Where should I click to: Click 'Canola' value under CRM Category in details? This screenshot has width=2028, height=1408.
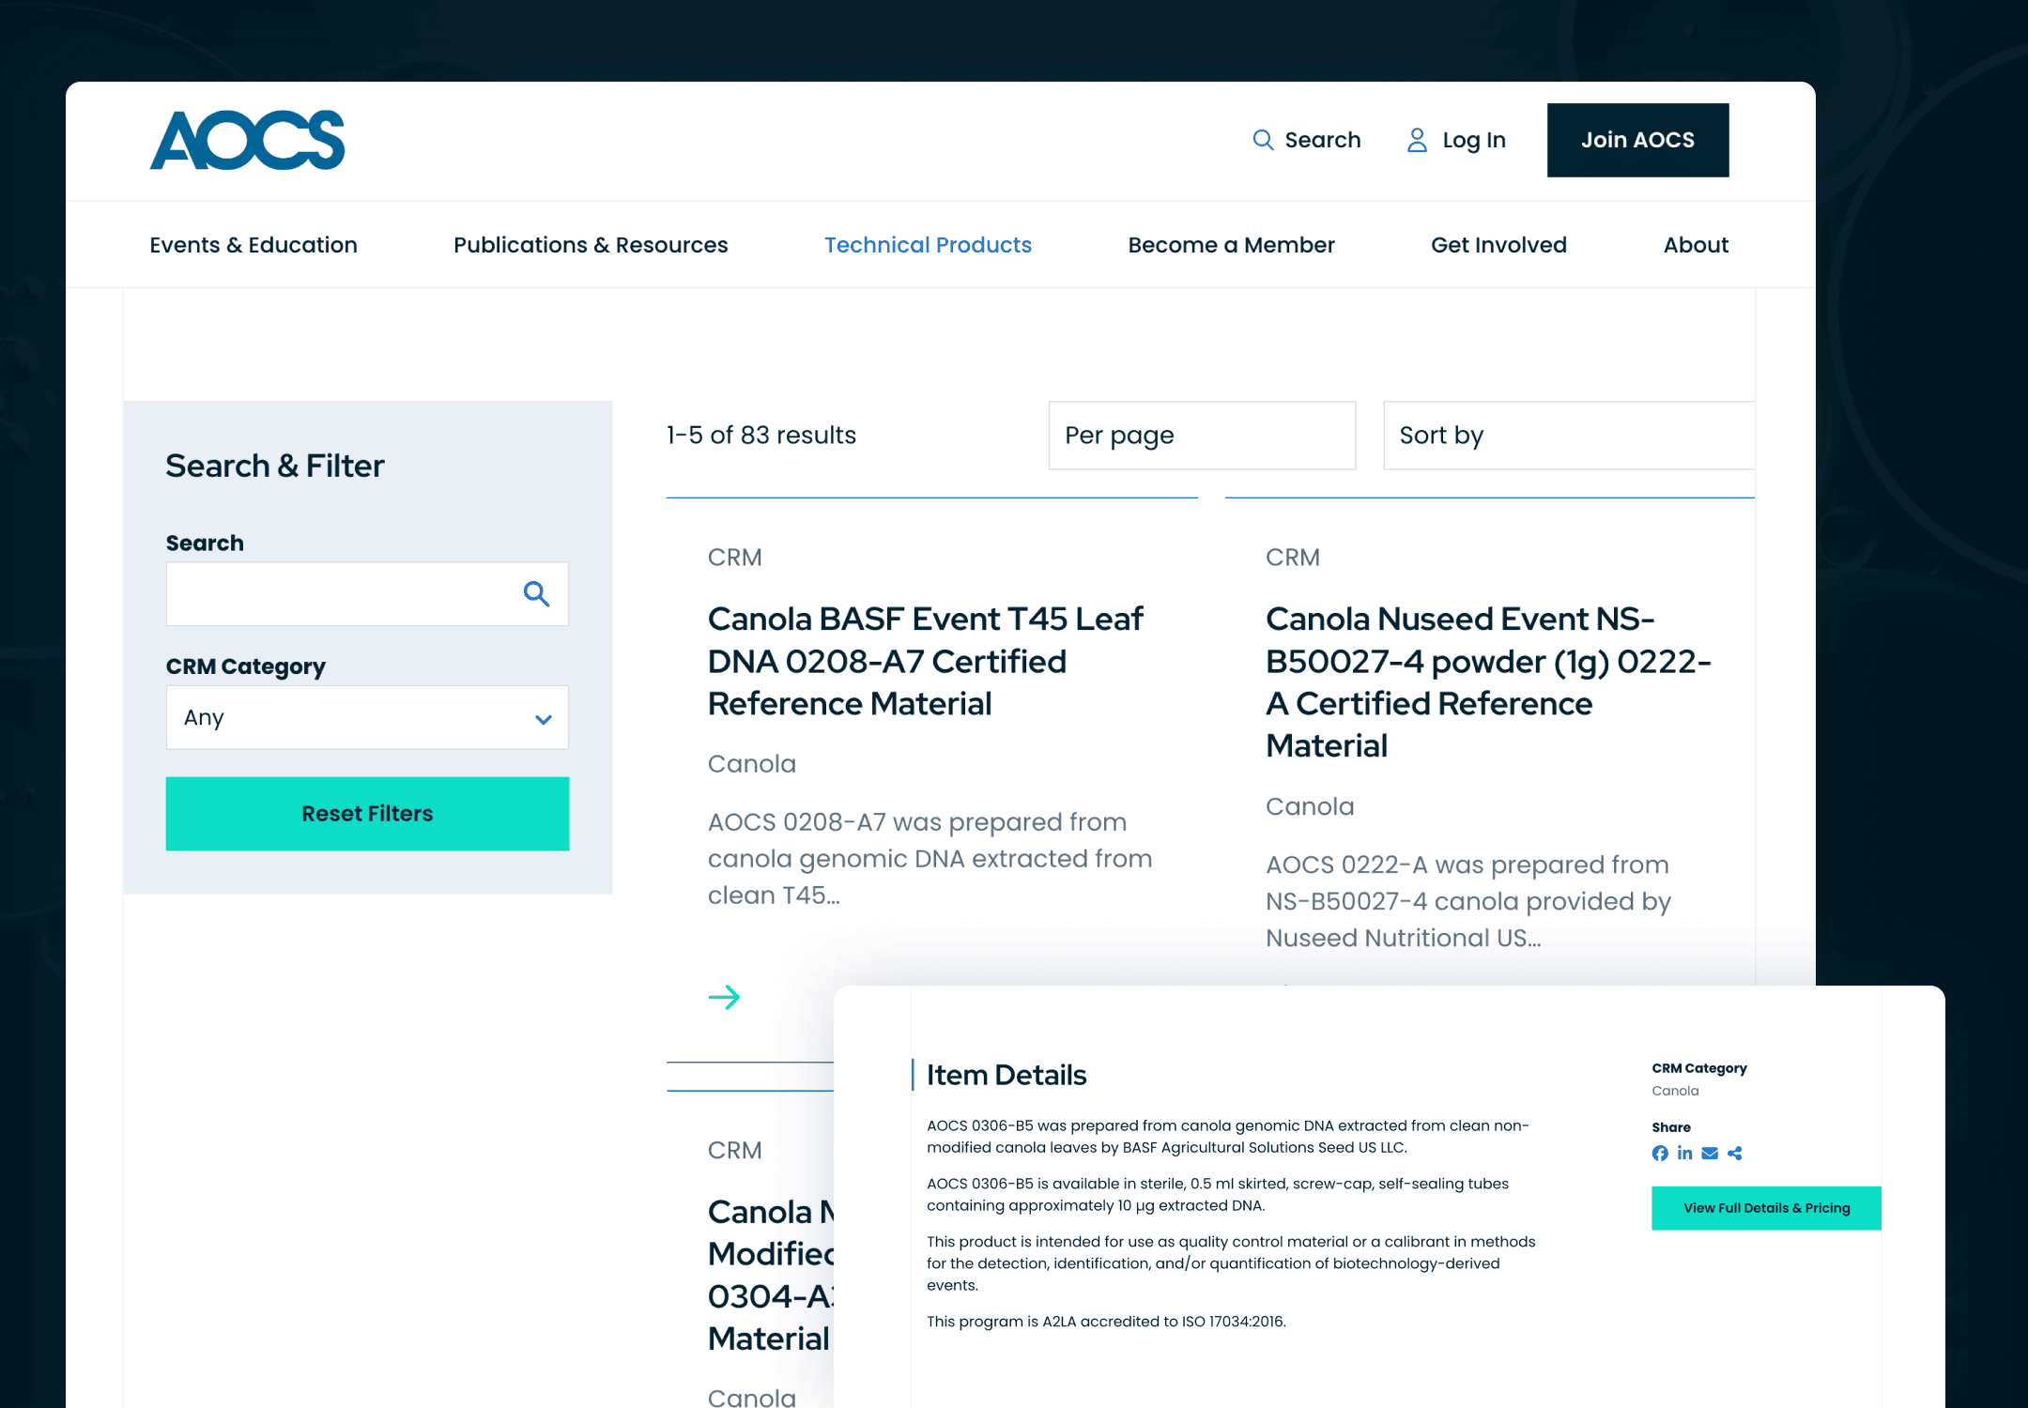click(x=1675, y=1091)
